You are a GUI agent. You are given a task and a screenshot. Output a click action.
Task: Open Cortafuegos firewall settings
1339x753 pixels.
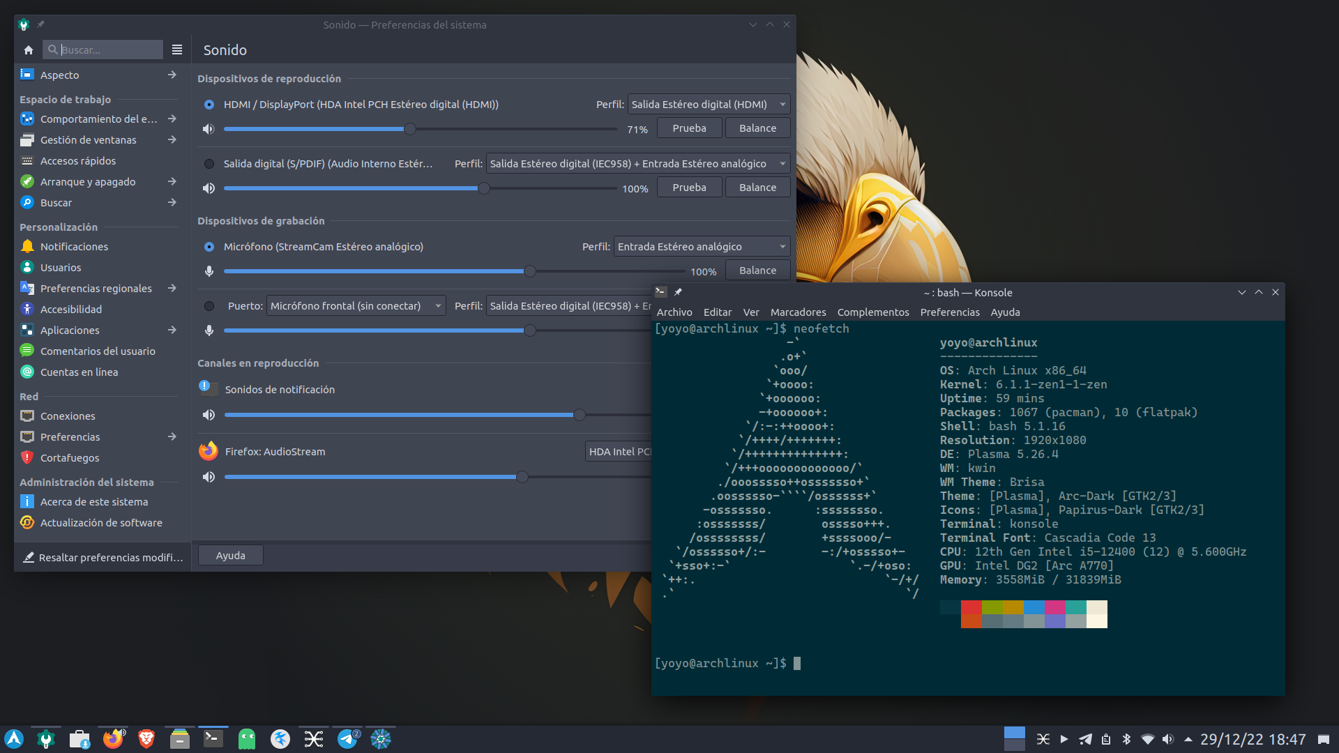click(x=70, y=458)
